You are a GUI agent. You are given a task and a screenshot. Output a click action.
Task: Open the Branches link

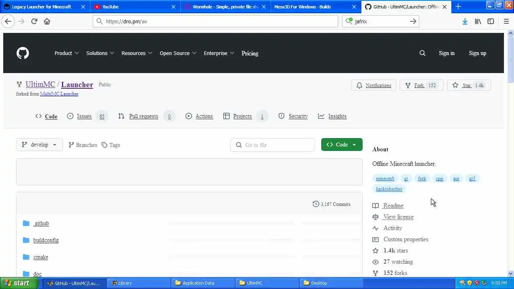(83, 145)
